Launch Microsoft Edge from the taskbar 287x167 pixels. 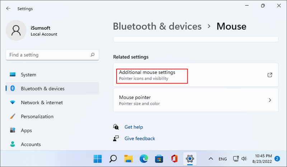[144, 159]
